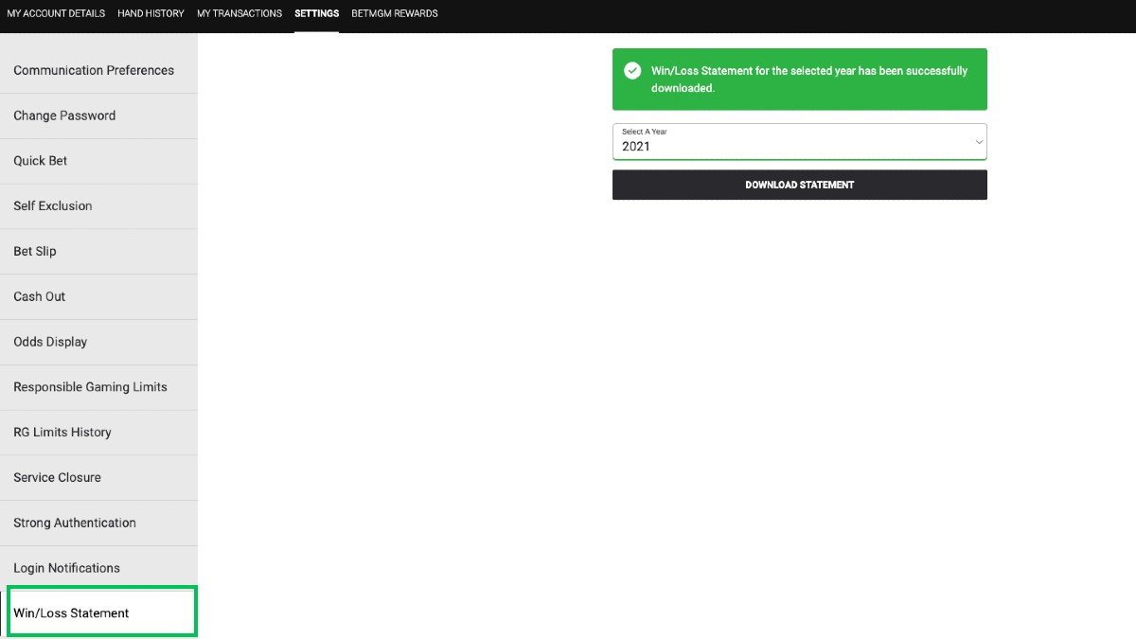This screenshot has width=1136, height=639.
Task: Open Quick Bet settings
Action: point(98,161)
